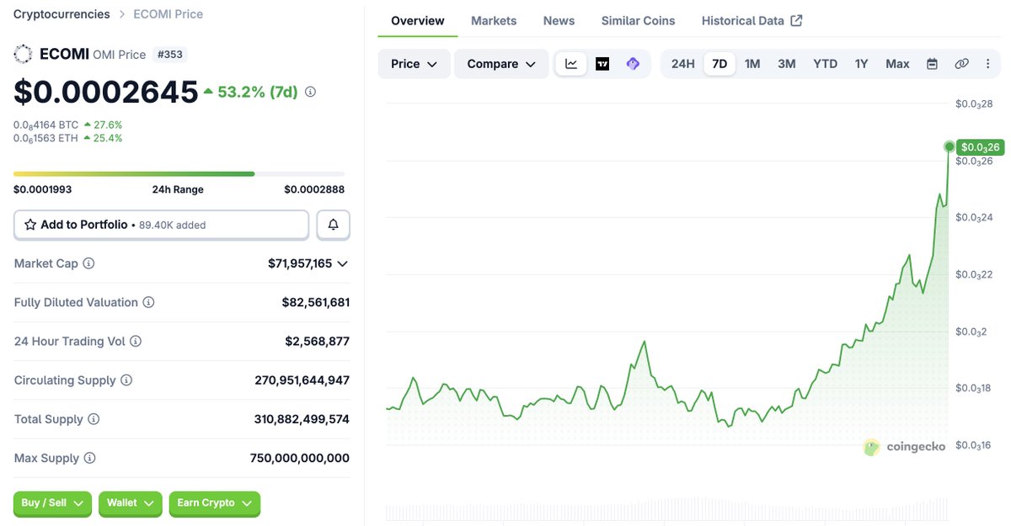This screenshot has height=526, width=1011.
Task: Select the YTD time range
Action: 825,64
